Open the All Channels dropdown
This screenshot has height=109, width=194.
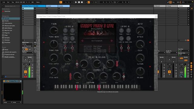coord(28,46)
